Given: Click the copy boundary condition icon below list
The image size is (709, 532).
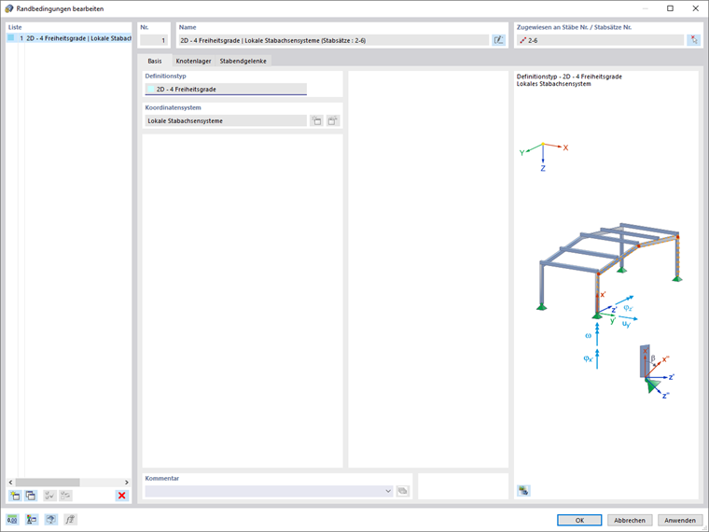Looking at the screenshot, I should pyautogui.click(x=31, y=496).
